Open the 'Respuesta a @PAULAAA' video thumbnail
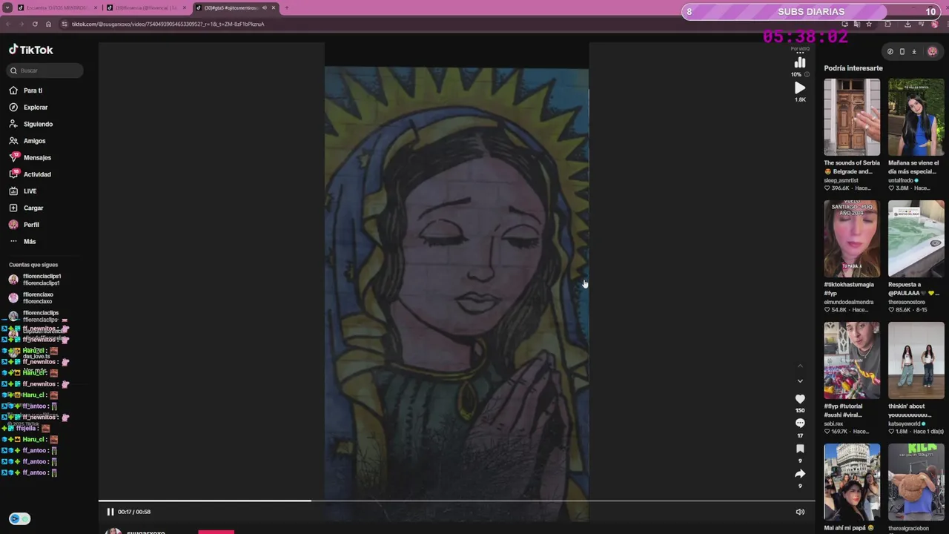Viewport: 949px width, 534px height. tap(916, 239)
